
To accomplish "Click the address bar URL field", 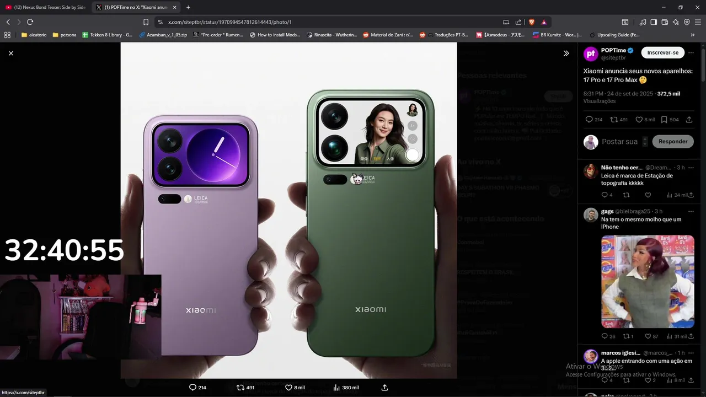I will [x=331, y=22].
